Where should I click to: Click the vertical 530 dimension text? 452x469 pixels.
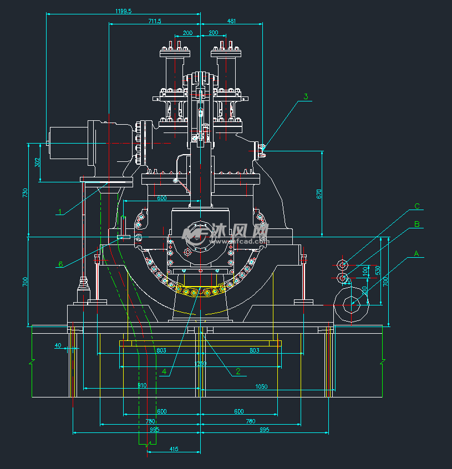point(378,271)
